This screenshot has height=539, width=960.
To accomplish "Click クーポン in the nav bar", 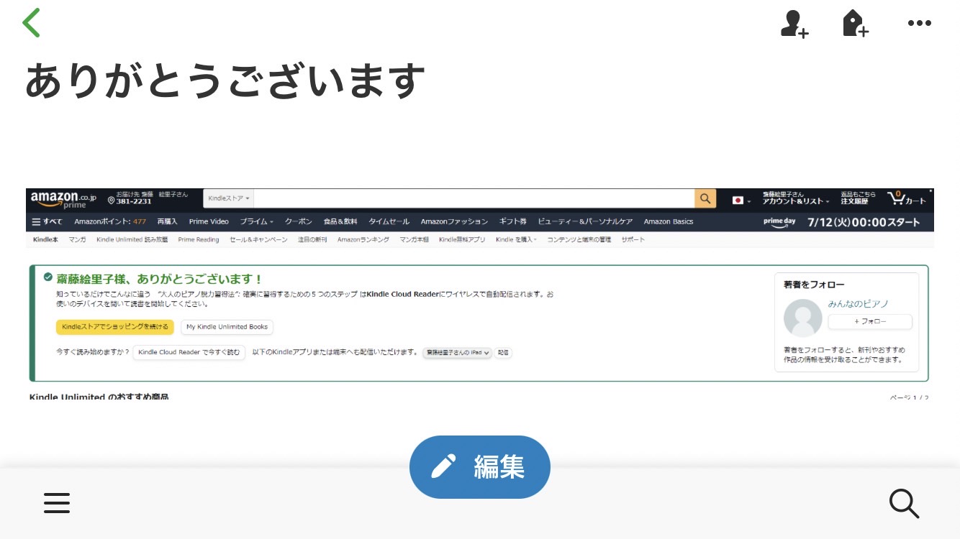I will (x=299, y=221).
